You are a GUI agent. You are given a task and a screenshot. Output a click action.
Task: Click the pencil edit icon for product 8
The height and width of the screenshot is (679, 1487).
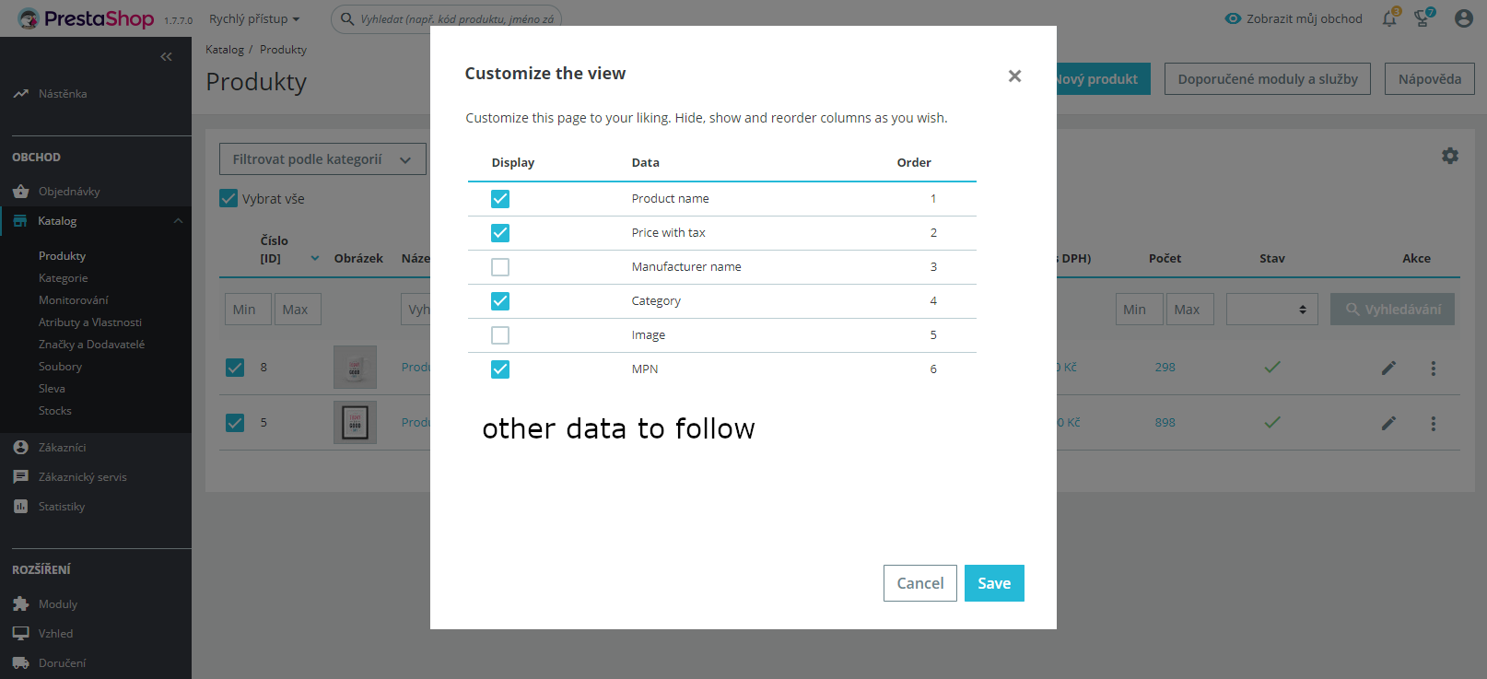(x=1388, y=369)
